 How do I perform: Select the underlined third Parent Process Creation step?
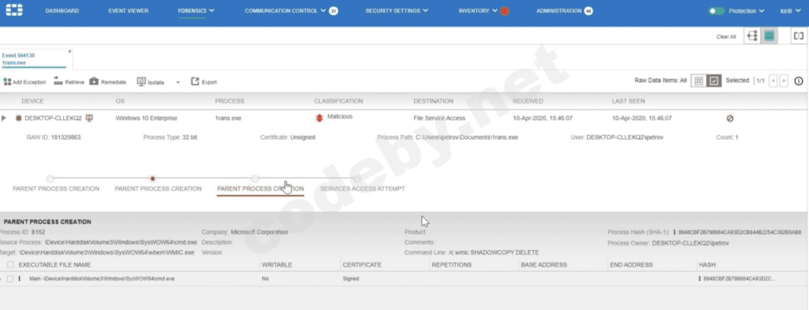(x=260, y=189)
